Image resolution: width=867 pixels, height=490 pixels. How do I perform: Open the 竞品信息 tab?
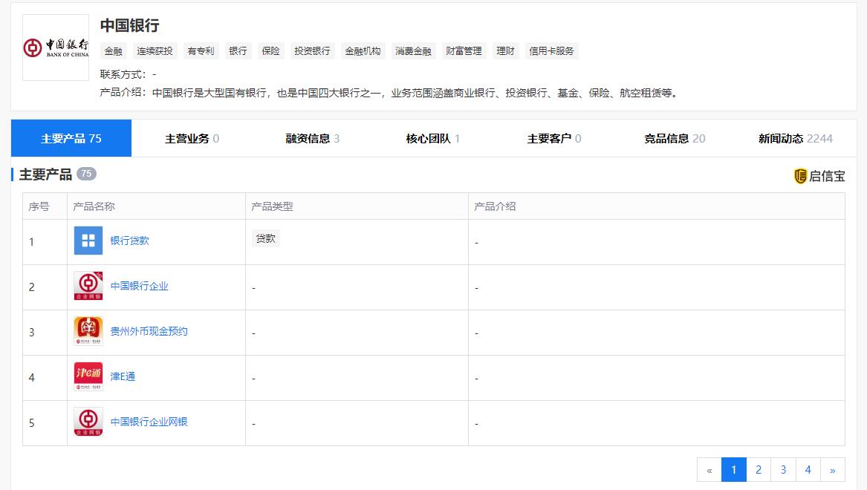675,138
